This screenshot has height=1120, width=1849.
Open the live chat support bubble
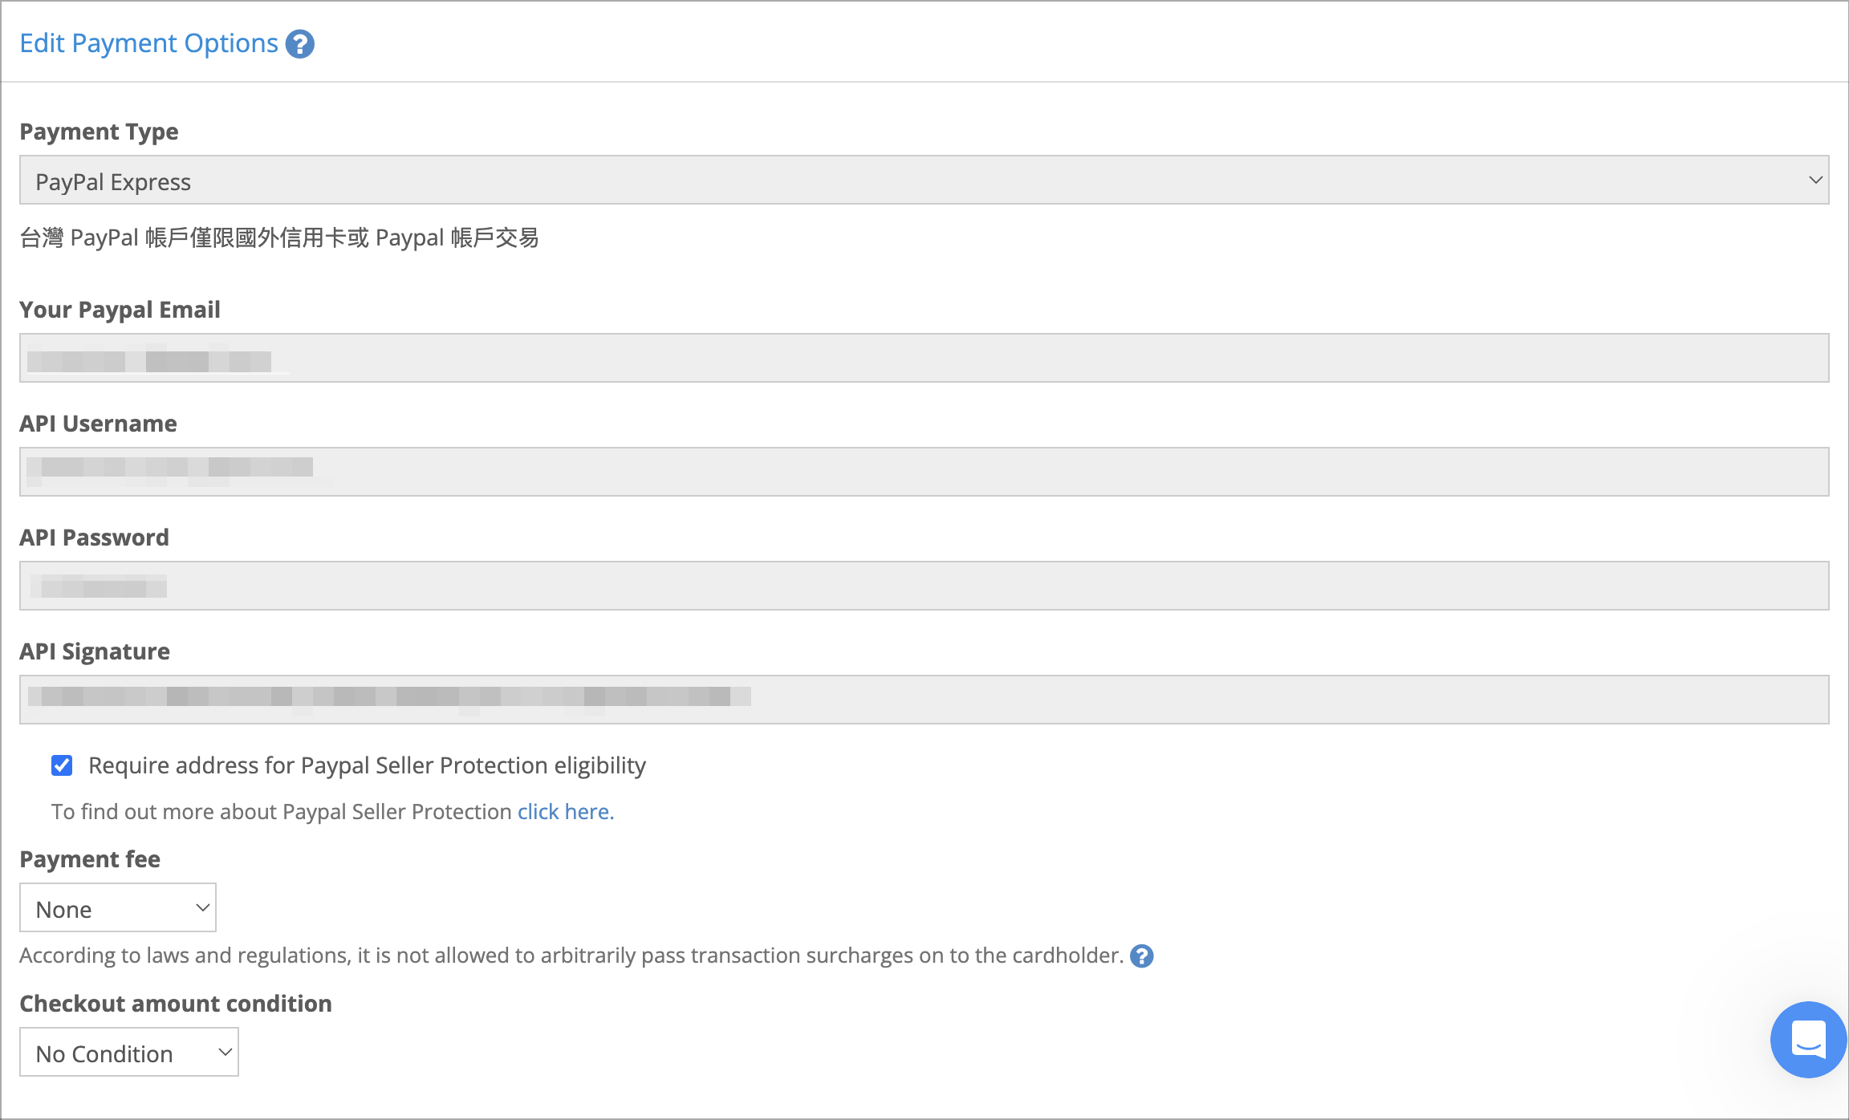point(1806,1040)
